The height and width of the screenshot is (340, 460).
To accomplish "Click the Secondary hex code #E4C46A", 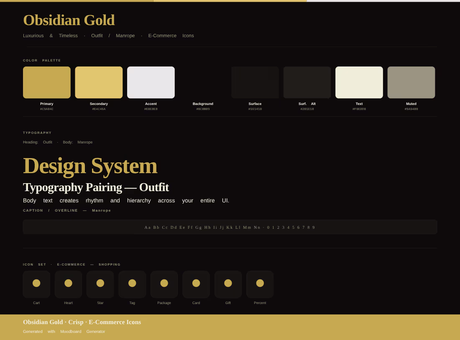I will pyautogui.click(x=99, y=109).
